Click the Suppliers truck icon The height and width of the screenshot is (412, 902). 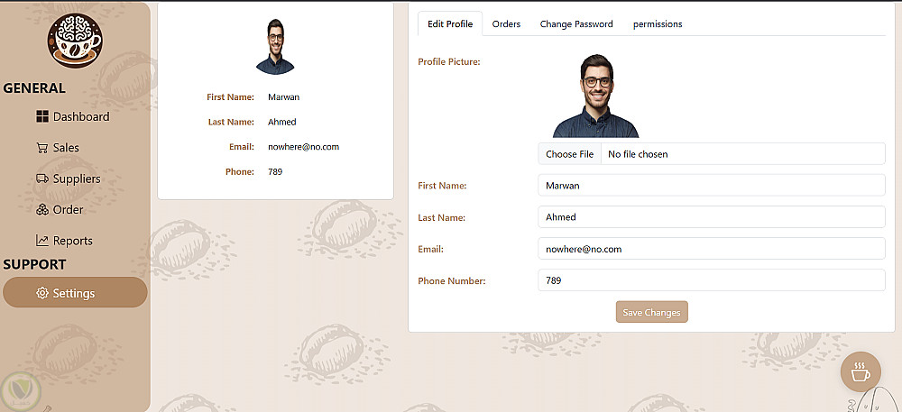pyautogui.click(x=42, y=179)
